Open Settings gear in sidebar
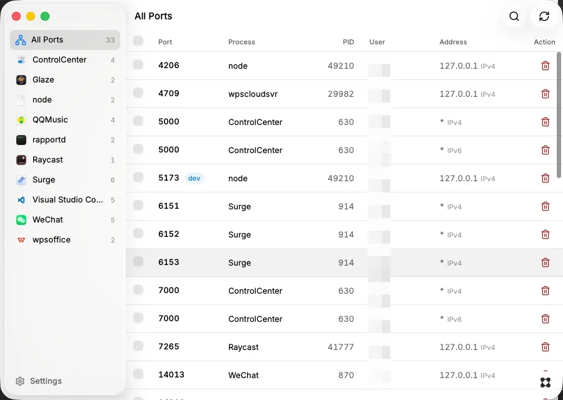 click(20, 381)
